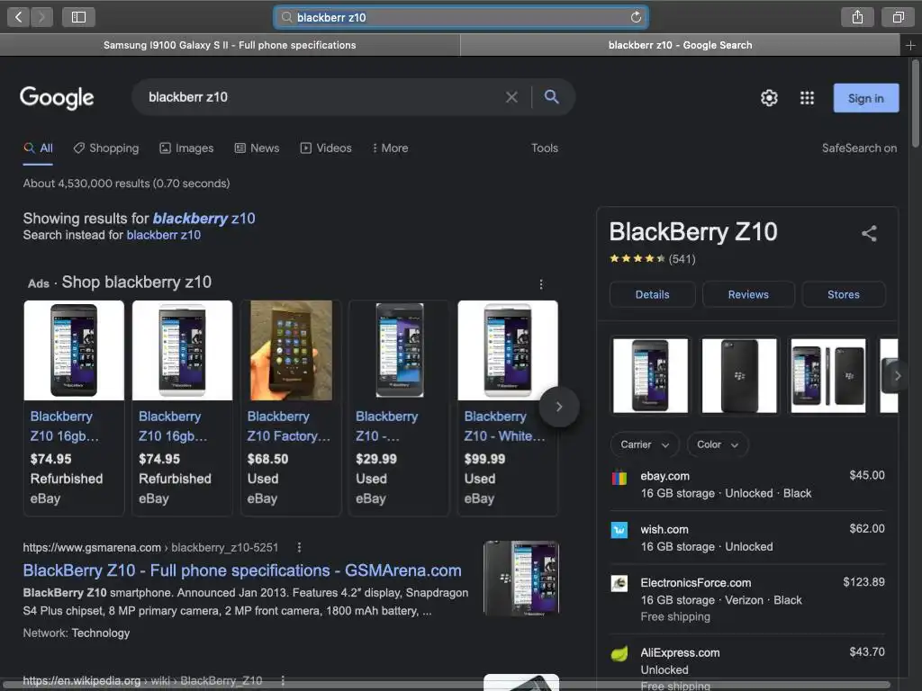Open the en.wikipedia.org BlackBerry_Z10 result URL
Image resolution: width=922 pixels, height=691 pixels.
(142, 680)
